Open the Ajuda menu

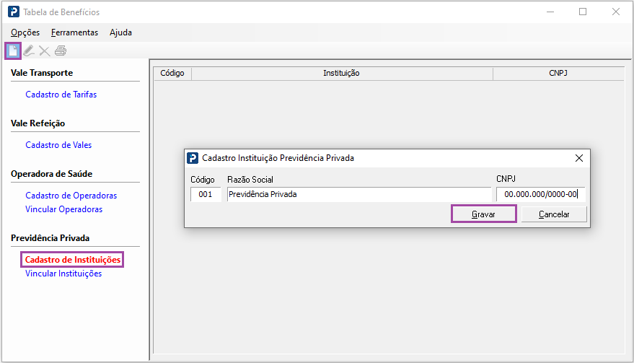tap(120, 32)
